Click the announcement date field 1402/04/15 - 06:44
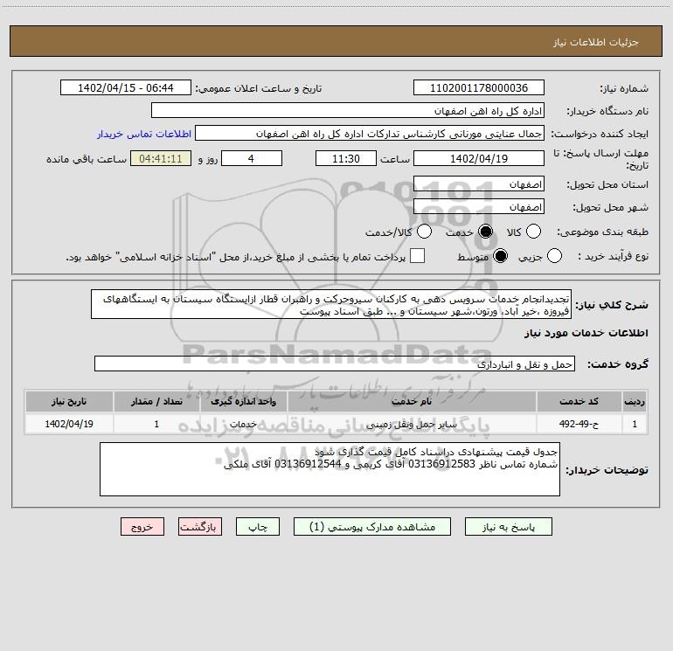The width and height of the screenshot is (673, 651). pyautogui.click(x=126, y=87)
